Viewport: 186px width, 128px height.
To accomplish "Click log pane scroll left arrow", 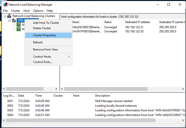I will point(4,120).
